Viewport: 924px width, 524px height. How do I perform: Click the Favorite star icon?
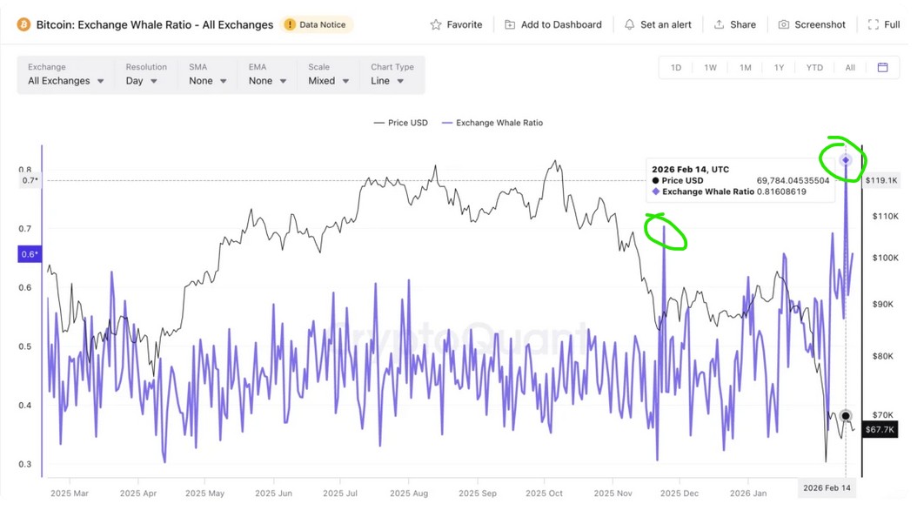(x=436, y=24)
